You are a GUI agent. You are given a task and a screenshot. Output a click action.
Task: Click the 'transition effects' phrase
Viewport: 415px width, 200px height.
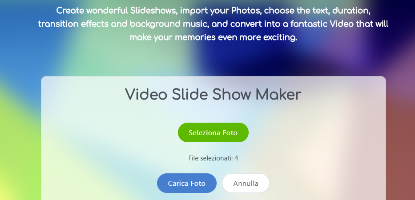pyautogui.click(x=73, y=24)
